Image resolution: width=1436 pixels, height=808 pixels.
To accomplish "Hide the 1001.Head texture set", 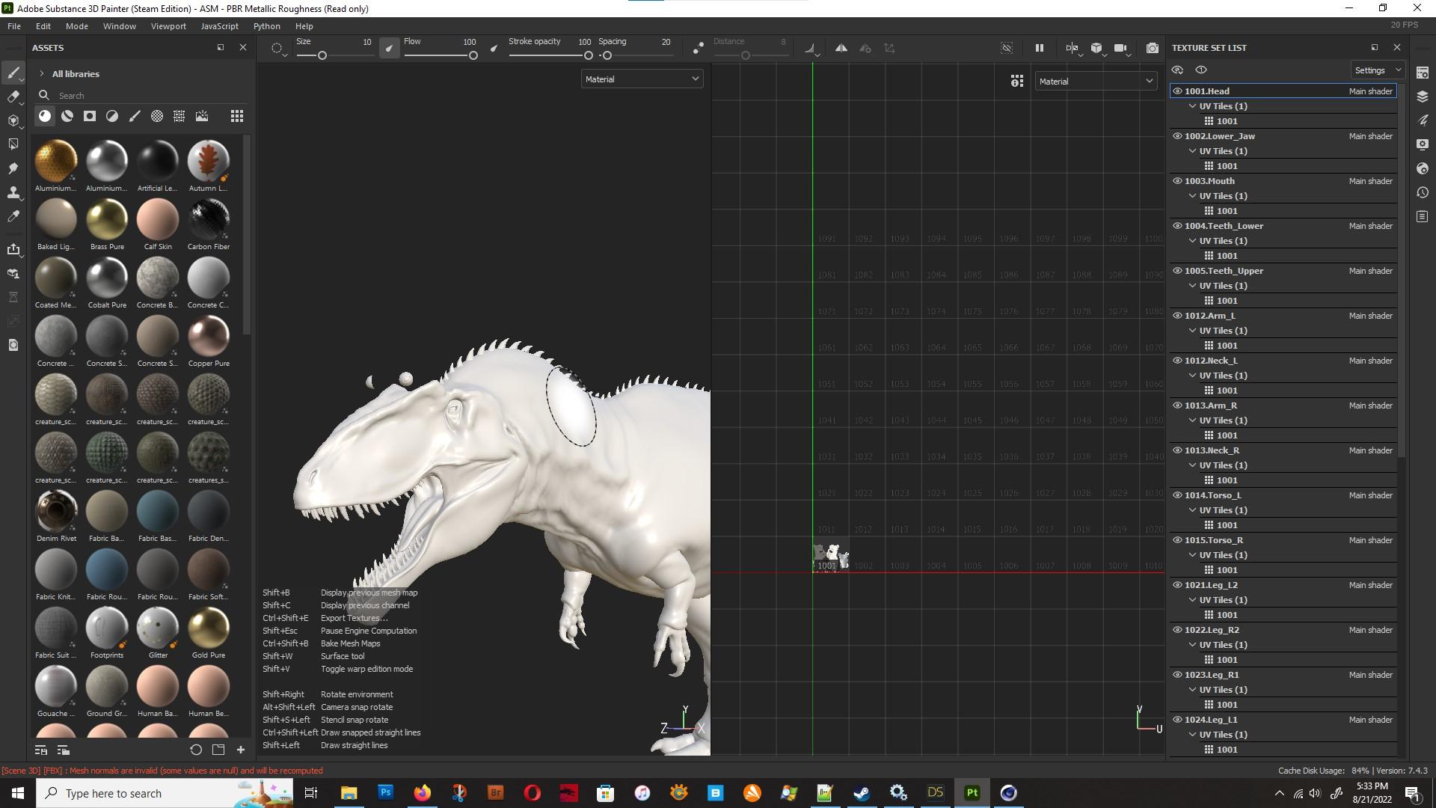I will [x=1177, y=91].
